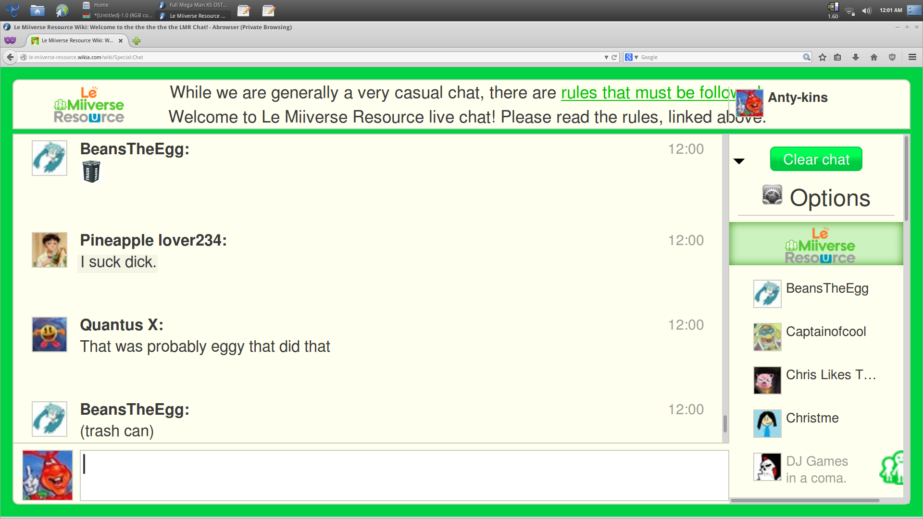
Task: Click the search magnifier icon
Action: (x=806, y=57)
